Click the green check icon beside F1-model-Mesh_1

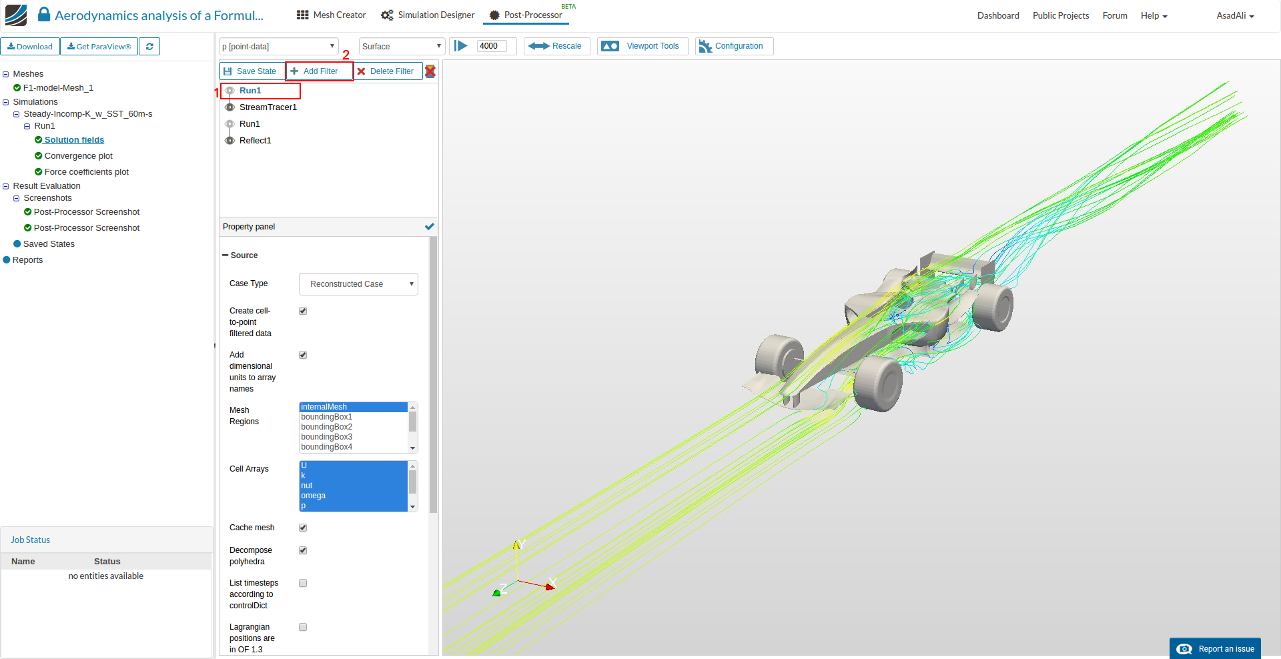click(17, 88)
